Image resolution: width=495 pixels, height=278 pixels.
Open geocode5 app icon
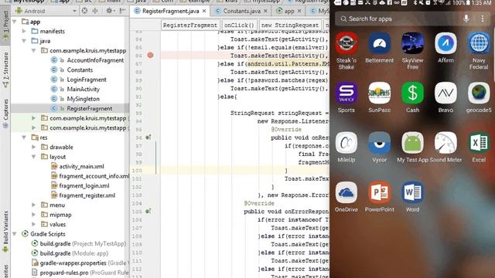tap(479, 93)
